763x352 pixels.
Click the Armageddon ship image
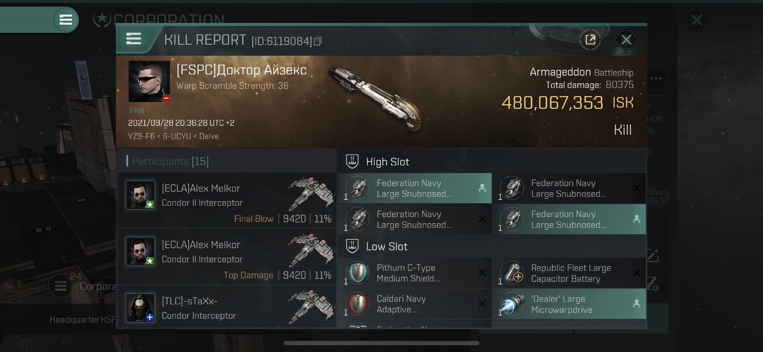(x=376, y=99)
